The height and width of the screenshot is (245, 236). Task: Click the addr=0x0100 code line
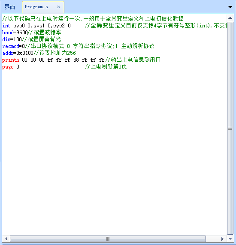[39, 53]
